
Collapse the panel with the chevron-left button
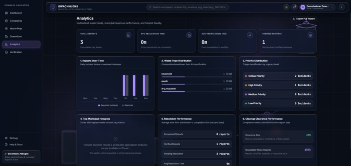pyautogui.click(x=341, y=7)
